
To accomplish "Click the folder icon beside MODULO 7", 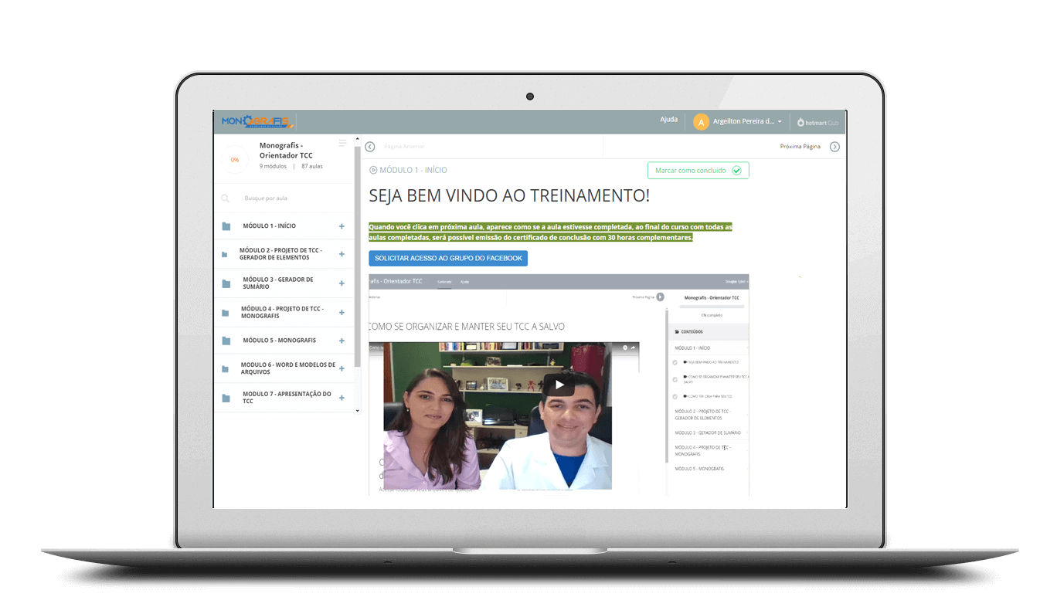I will click(x=226, y=398).
